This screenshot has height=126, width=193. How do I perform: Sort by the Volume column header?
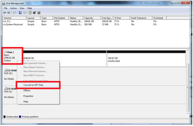[x=14, y=18]
